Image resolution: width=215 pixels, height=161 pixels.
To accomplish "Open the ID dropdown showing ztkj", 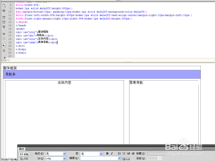I will (x=64, y=159).
